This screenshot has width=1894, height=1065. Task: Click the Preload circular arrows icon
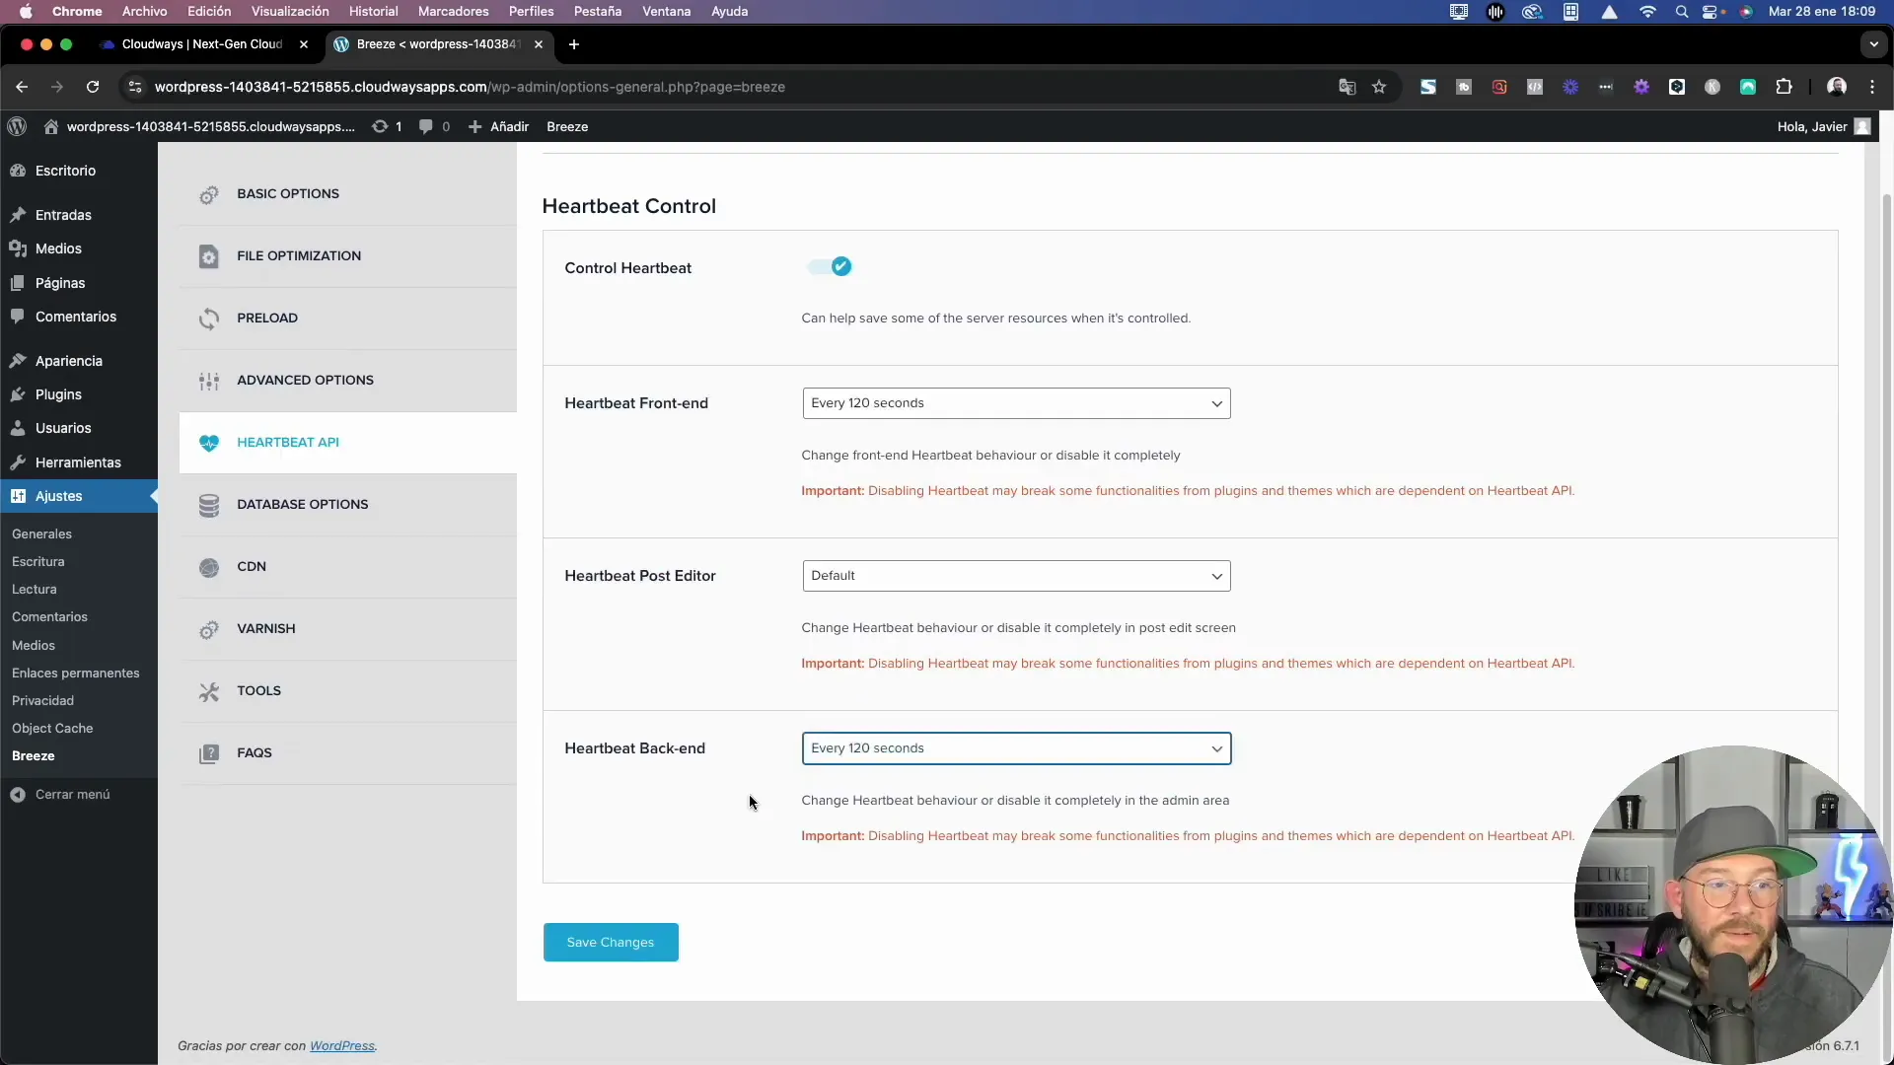coord(209,319)
